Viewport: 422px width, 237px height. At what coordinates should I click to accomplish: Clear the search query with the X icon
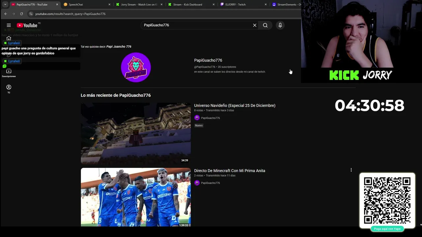coord(255,25)
